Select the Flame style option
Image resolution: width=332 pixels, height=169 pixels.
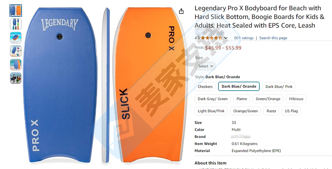click(242, 99)
